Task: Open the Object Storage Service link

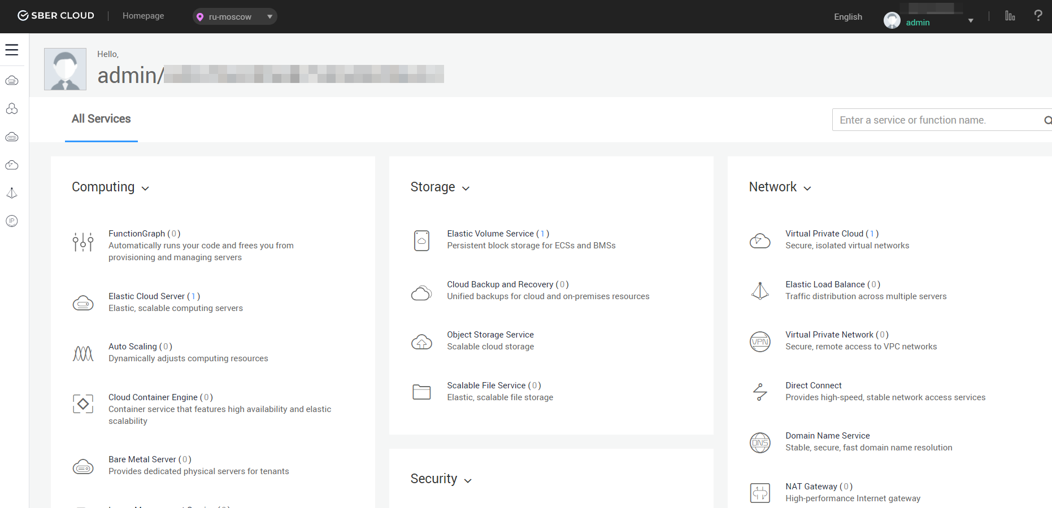Action: point(490,335)
